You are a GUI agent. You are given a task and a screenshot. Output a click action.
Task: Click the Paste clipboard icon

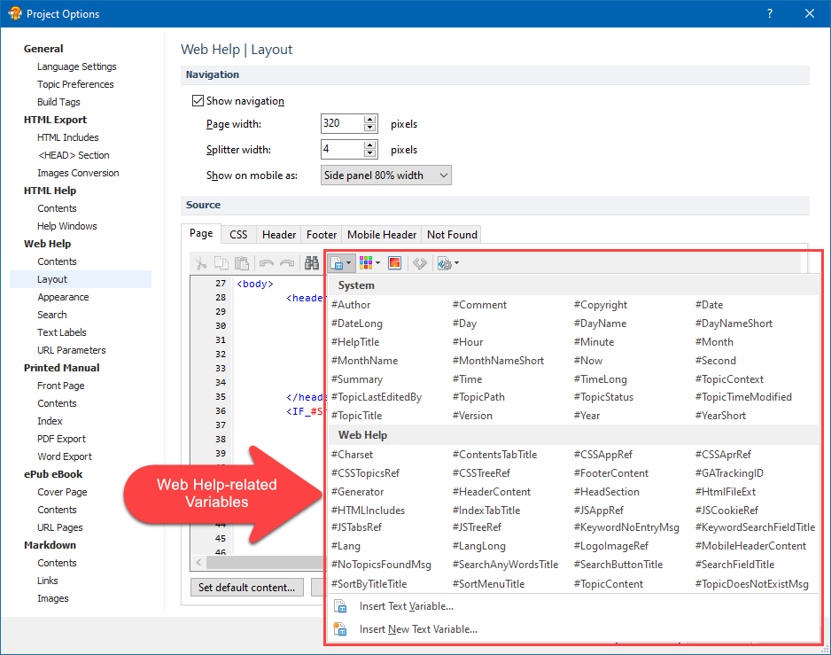tap(242, 263)
